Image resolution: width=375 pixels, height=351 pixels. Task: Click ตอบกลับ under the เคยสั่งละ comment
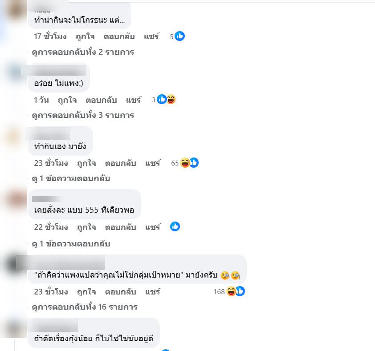click(x=121, y=227)
